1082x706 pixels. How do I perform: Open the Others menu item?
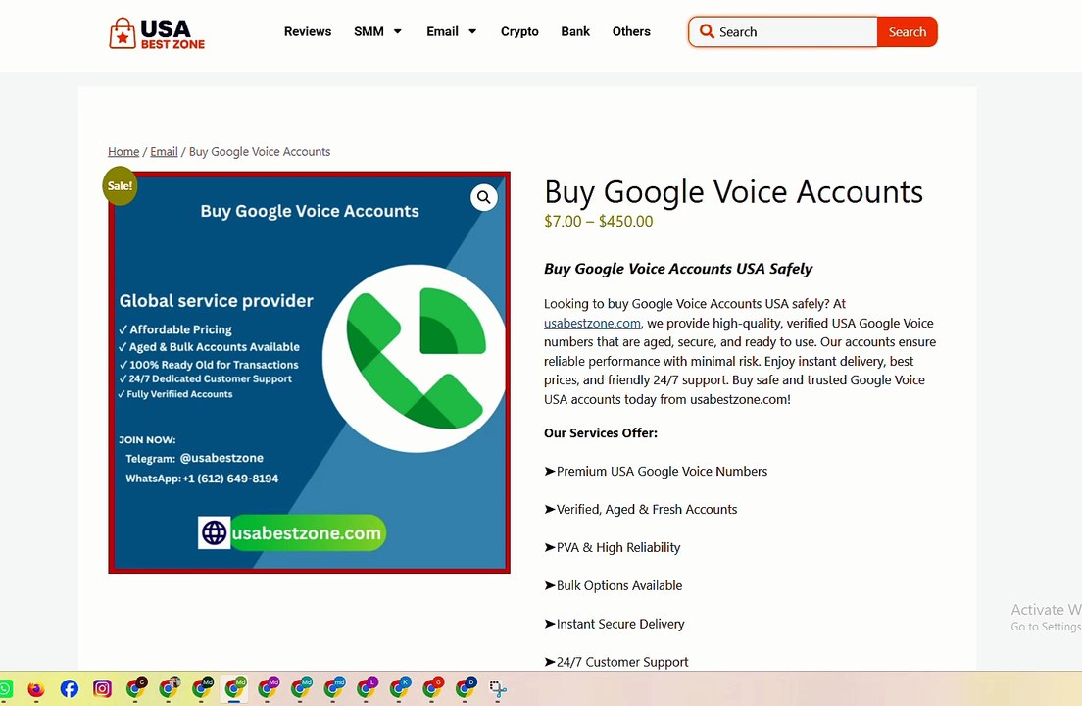631,31
